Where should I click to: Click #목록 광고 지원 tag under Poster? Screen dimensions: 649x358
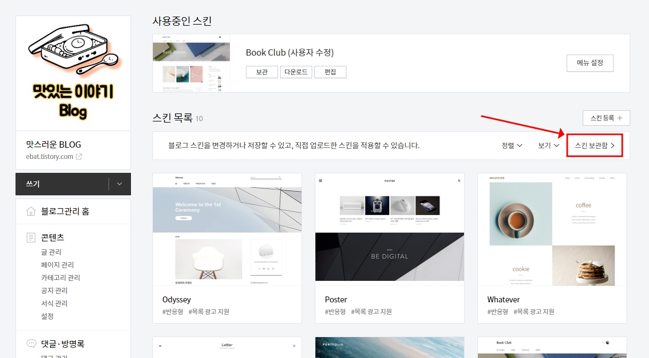372,311
